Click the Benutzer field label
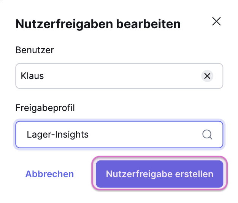 tap(35, 50)
